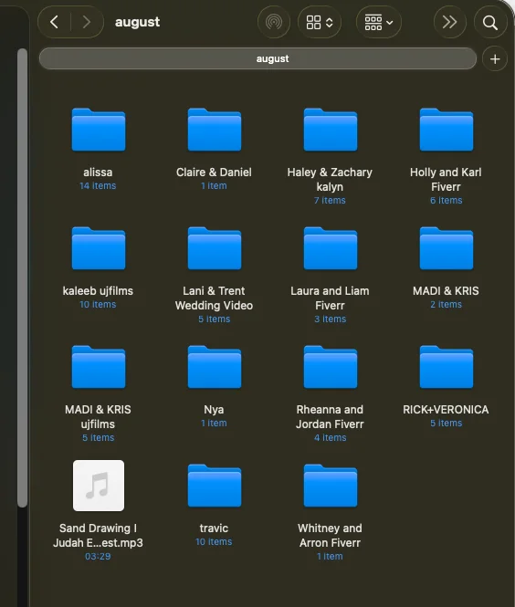
Task: Select the Sand Drawing mp3 music thumbnail
Action: (x=99, y=486)
